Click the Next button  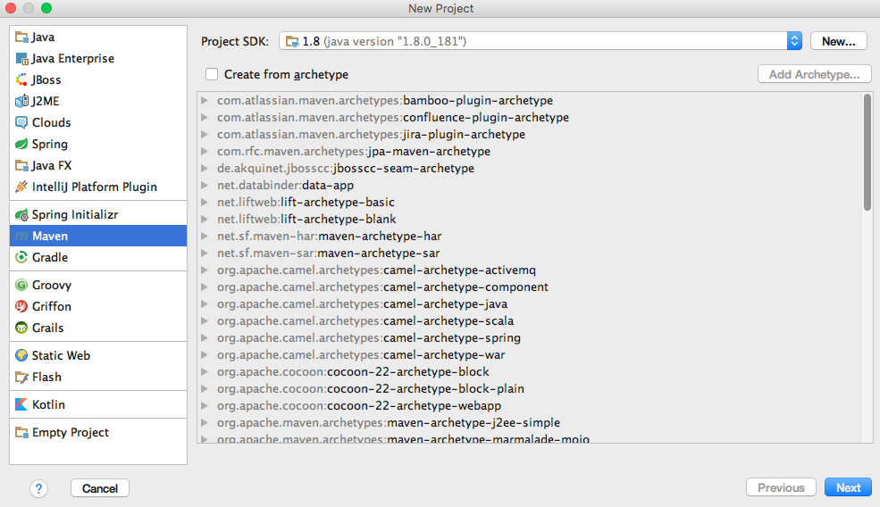pos(848,487)
